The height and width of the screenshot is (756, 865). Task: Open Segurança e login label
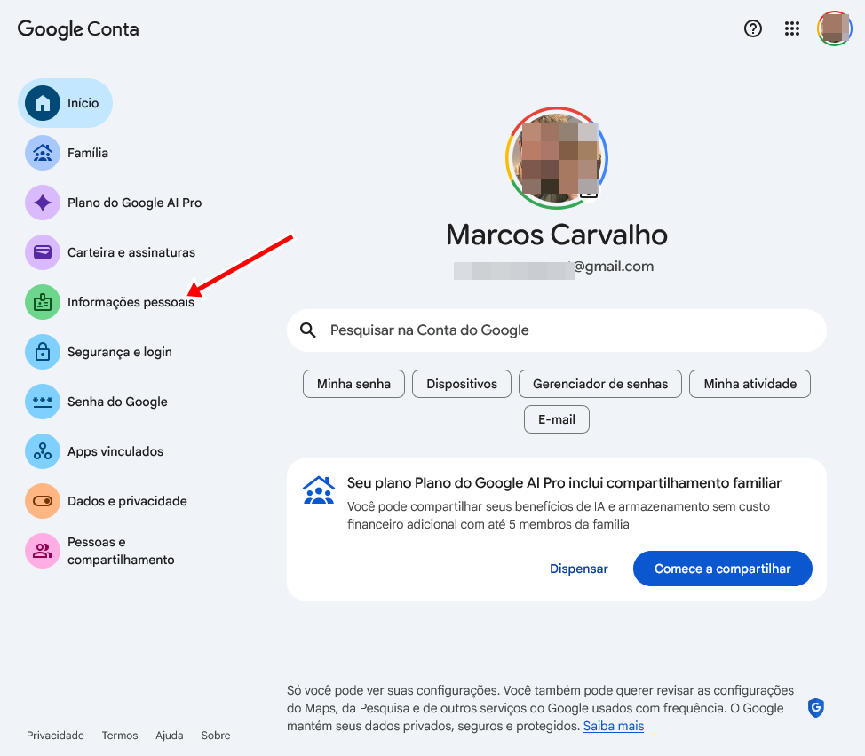(120, 352)
